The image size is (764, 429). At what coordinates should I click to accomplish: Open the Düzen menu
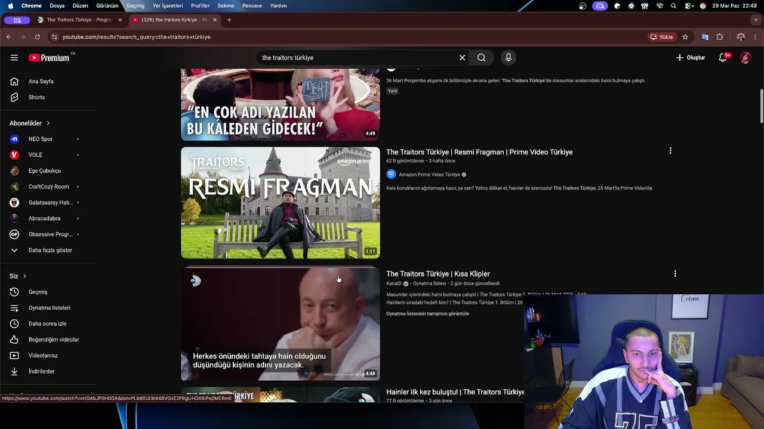(x=80, y=6)
